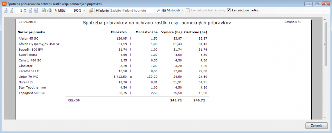Image resolution: width=332 pixels, height=133 pixels.
Task: Click quantity value 126,05
Action: coord(122,39)
